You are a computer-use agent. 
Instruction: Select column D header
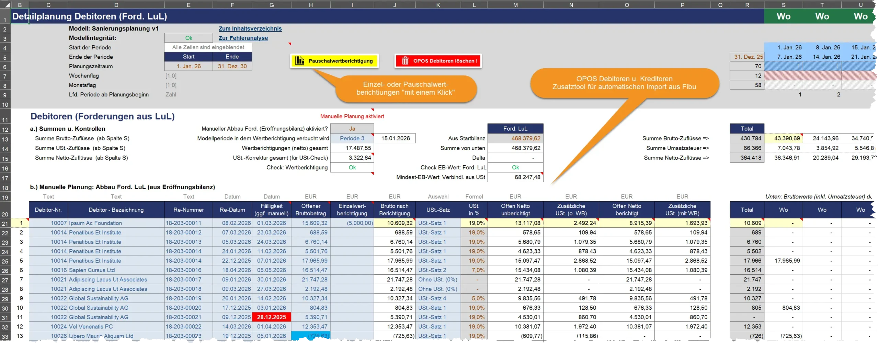click(x=116, y=5)
